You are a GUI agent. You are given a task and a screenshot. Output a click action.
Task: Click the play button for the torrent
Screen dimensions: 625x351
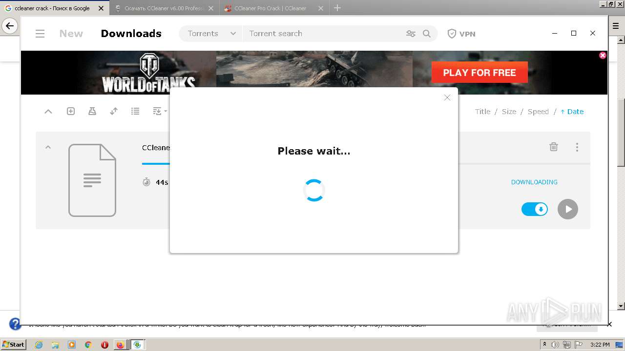tap(568, 209)
